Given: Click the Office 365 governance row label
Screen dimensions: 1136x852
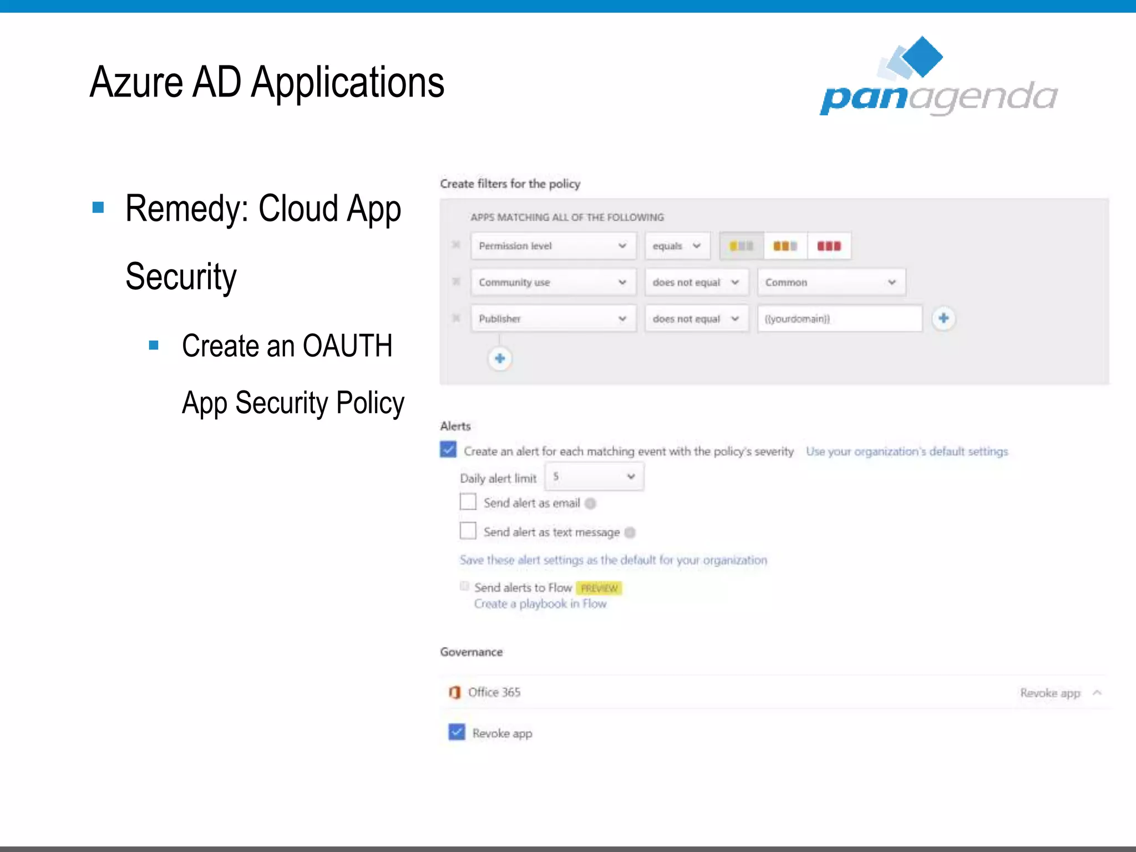Looking at the screenshot, I should tap(494, 692).
